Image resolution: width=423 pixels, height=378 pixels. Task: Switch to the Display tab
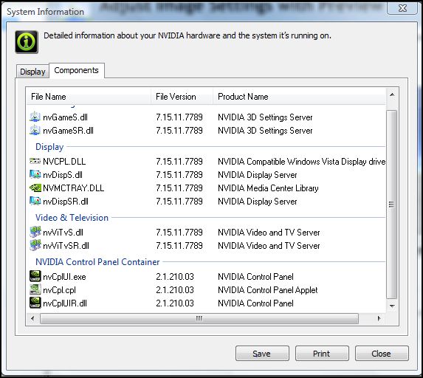(32, 72)
